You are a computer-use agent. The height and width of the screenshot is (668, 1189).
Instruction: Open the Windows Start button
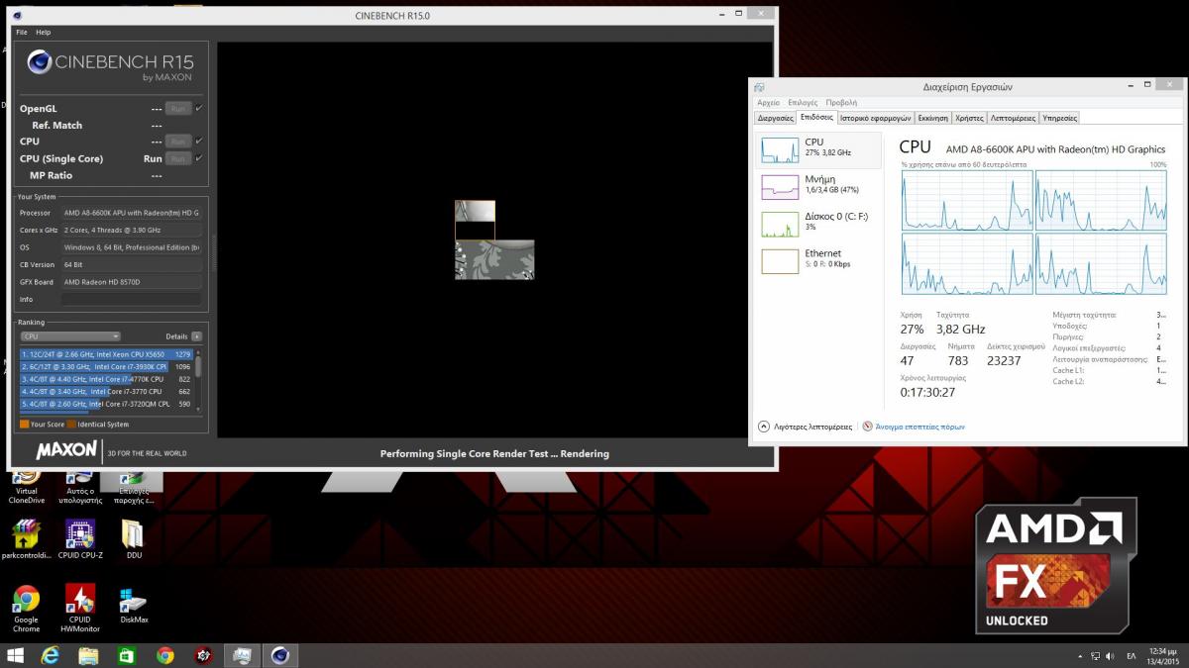(16, 655)
